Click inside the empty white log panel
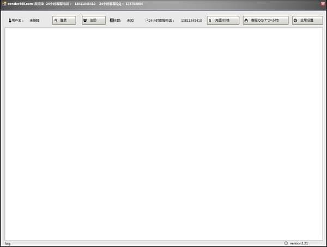Screen dimensions: 327x247 pos(163,133)
